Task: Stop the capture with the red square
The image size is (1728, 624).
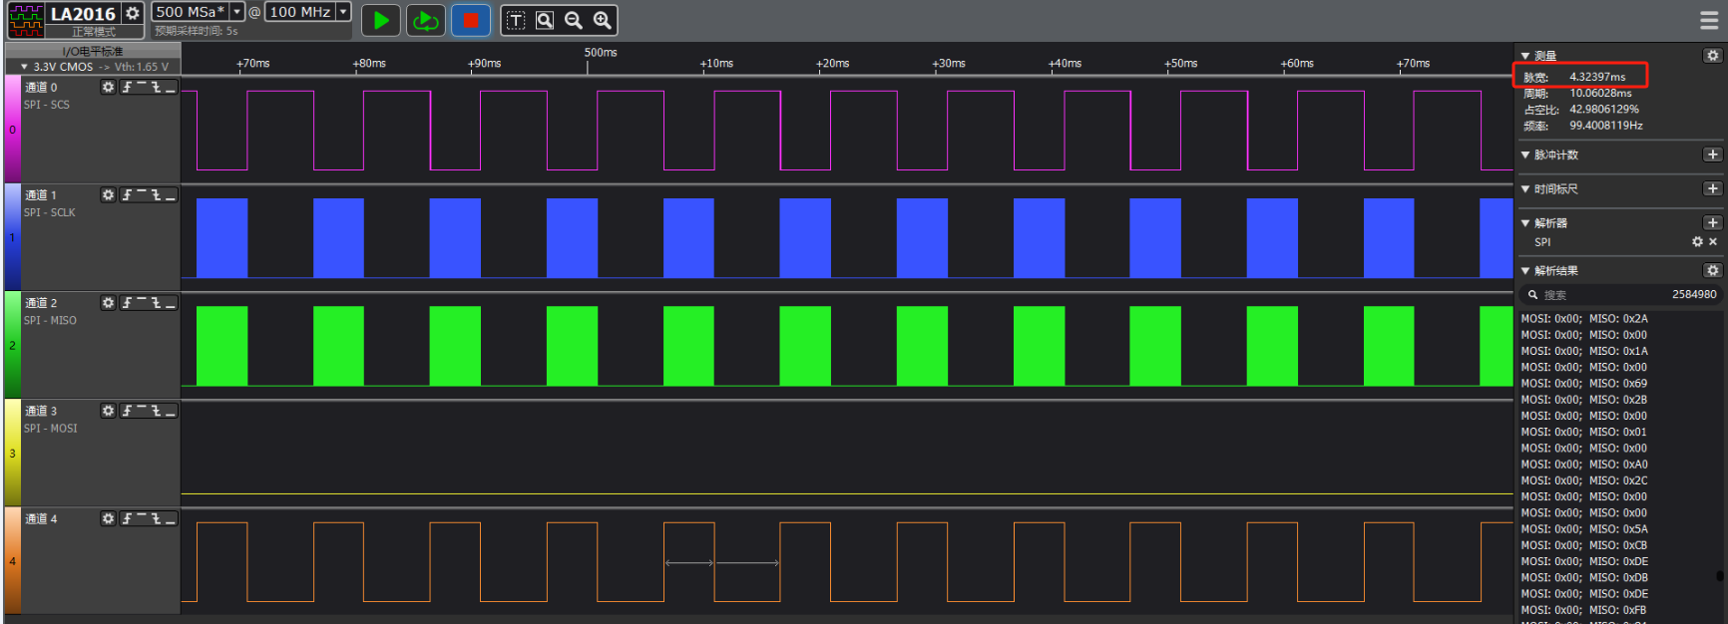Action: pos(471,20)
